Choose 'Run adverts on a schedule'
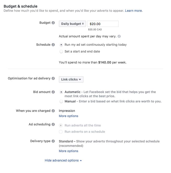This screenshot has height=173, width=171. [x=61, y=132]
